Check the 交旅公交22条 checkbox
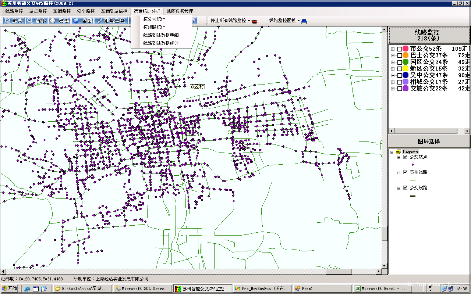 400,89
